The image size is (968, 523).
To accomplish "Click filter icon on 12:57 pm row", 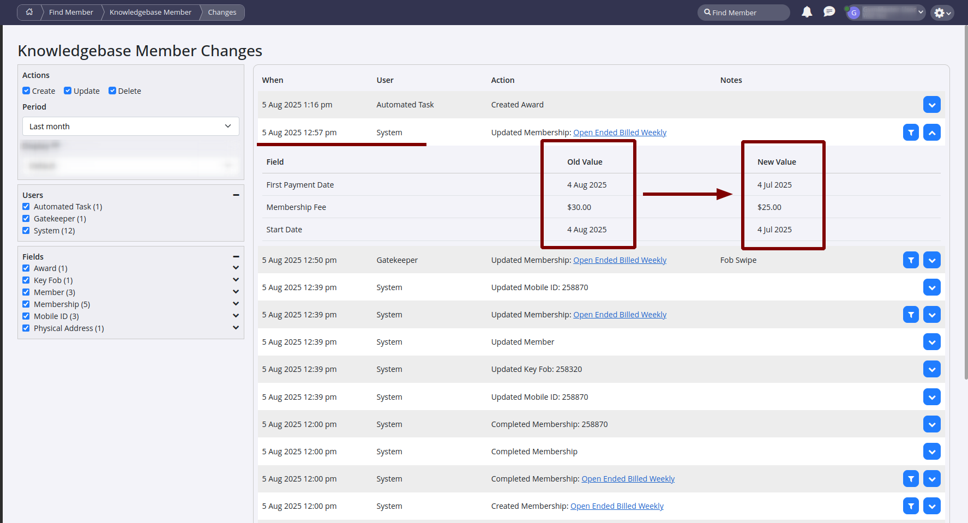I will tap(911, 133).
